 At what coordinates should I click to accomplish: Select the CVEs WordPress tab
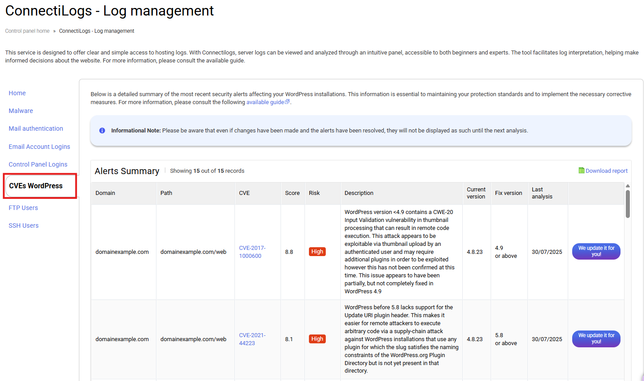click(x=36, y=186)
